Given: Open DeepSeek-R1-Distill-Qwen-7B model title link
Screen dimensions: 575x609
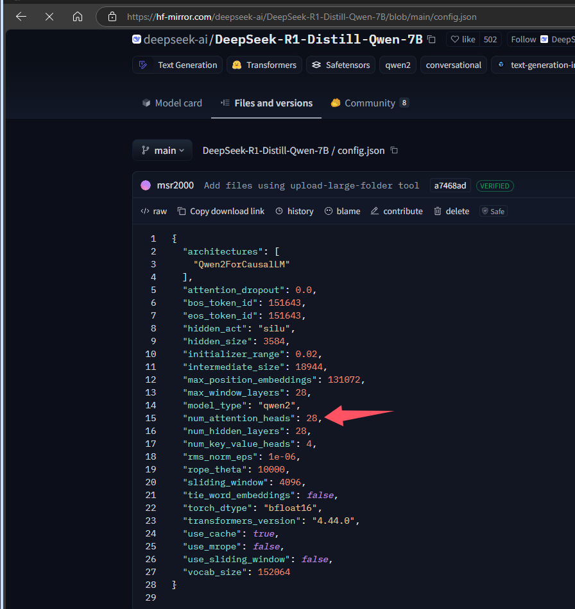Looking at the screenshot, I should [318, 39].
